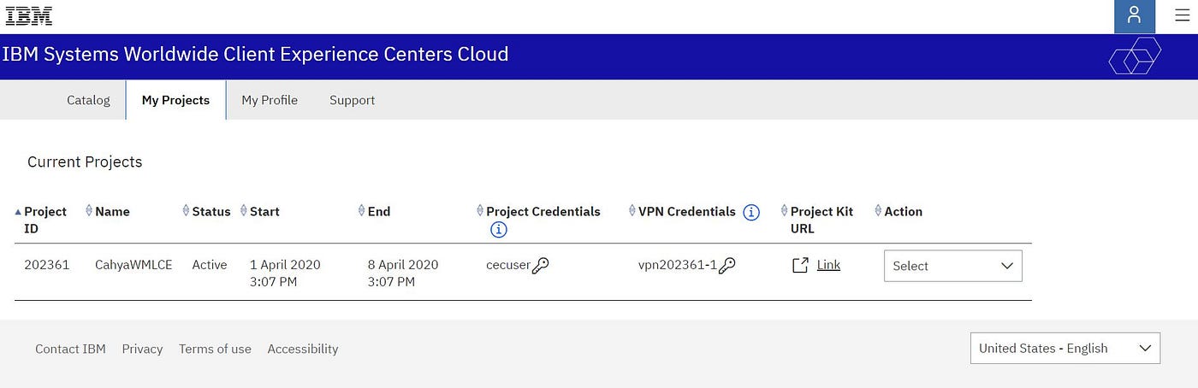Open Terms of use link
Image resolution: width=1198 pixels, height=388 pixels.
[215, 349]
